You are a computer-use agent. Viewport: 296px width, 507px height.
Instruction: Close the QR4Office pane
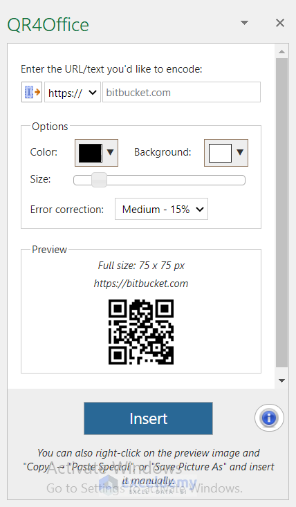click(x=280, y=23)
